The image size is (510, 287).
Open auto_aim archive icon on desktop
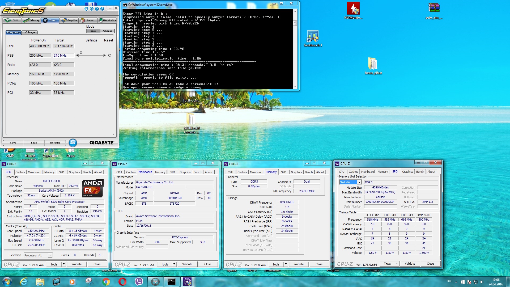click(434, 11)
